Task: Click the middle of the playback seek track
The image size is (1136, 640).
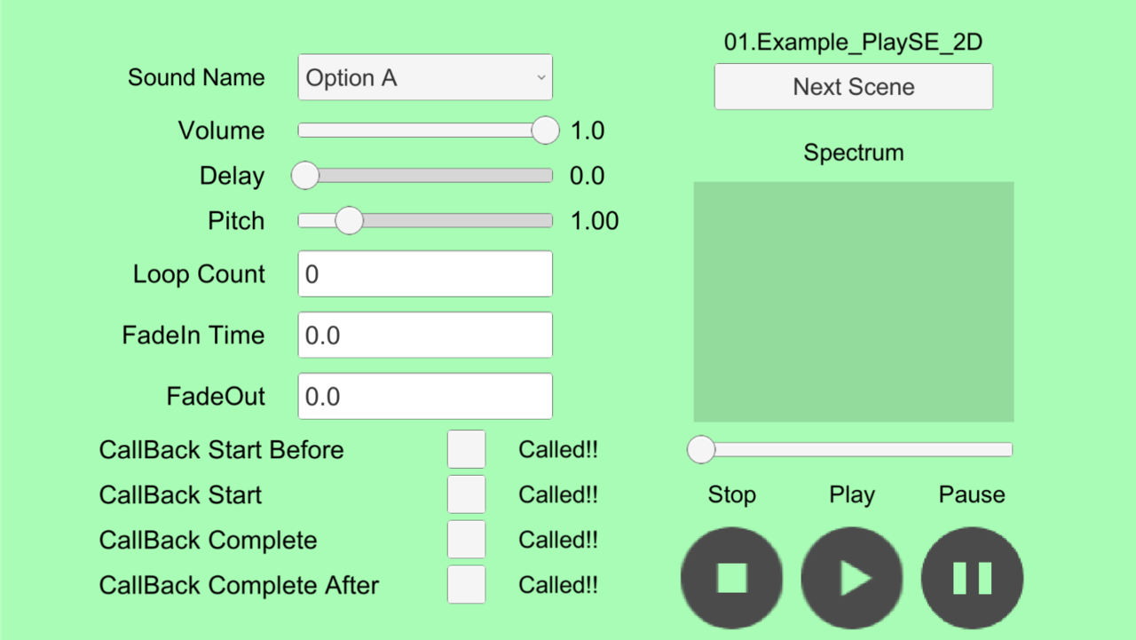Action: tap(853, 450)
